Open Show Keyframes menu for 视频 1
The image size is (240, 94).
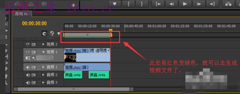(x=33, y=58)
